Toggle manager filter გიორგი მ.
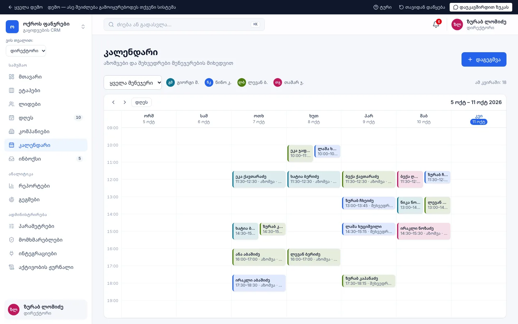This screenshot has height=324, width=518. point(182,82)
